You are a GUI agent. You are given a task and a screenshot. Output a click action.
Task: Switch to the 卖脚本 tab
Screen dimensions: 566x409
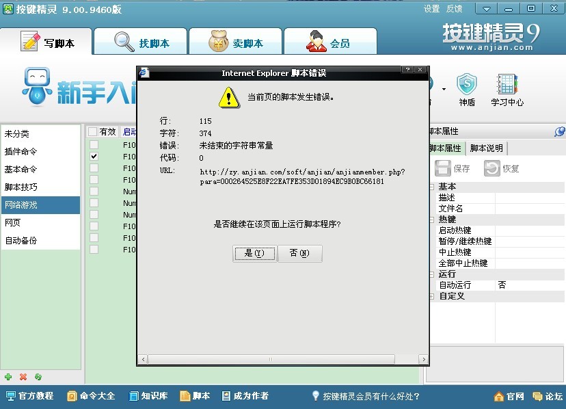(x=235, y=42)
